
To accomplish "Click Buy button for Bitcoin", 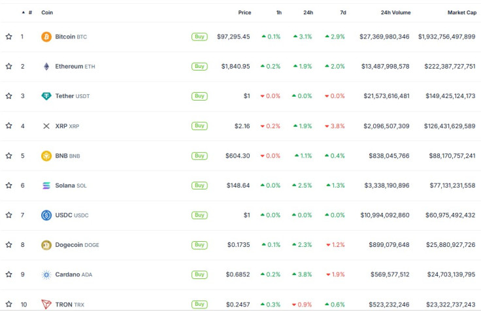I will click(x=199, y=37).
